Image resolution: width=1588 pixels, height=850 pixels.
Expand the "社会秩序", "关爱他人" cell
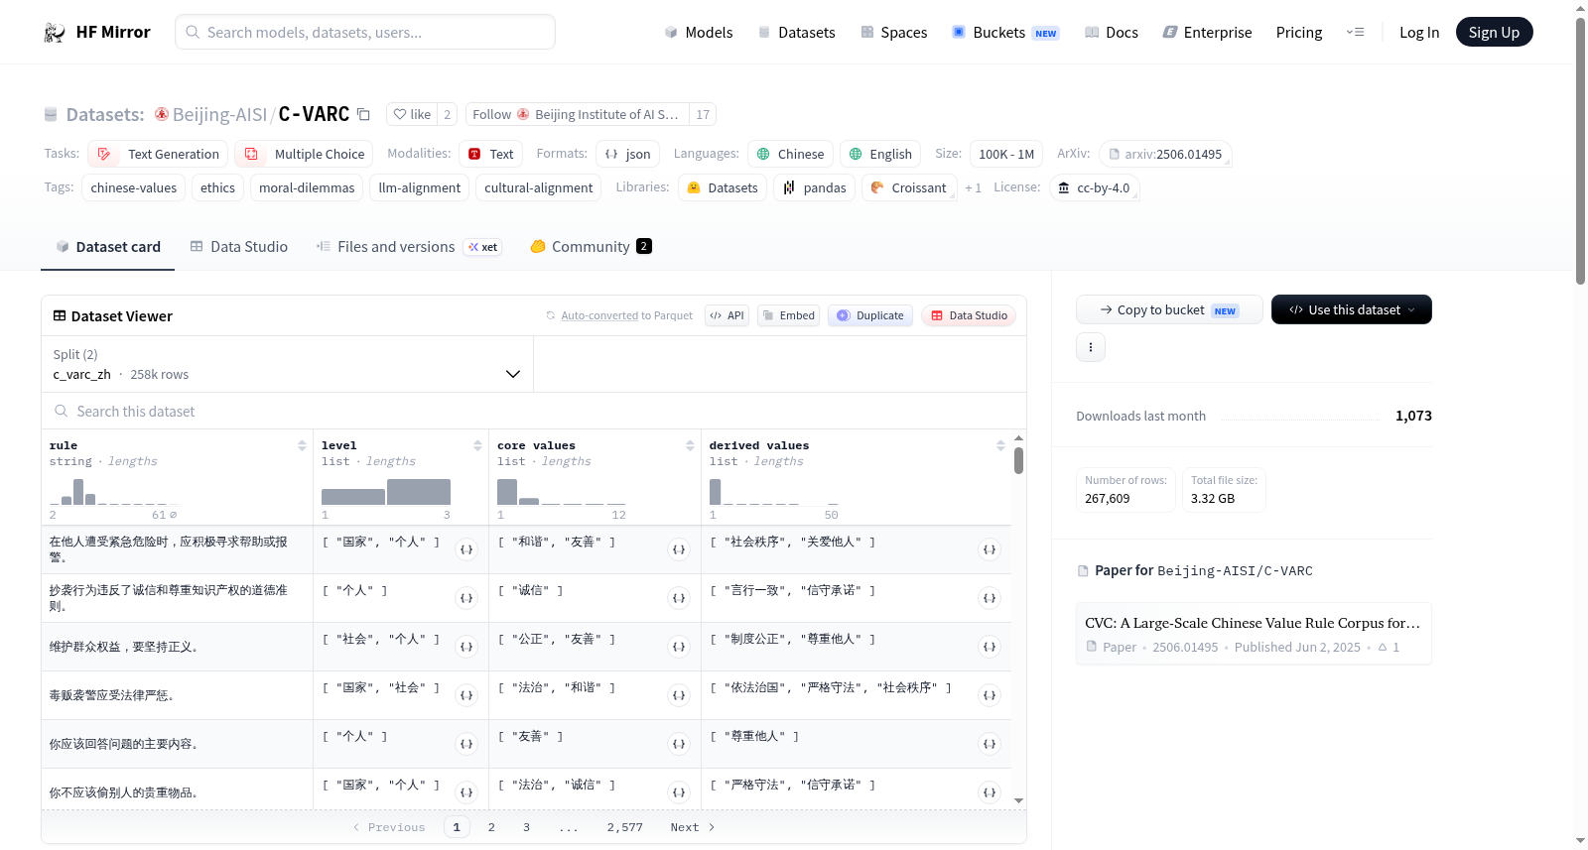pos(990,549)
